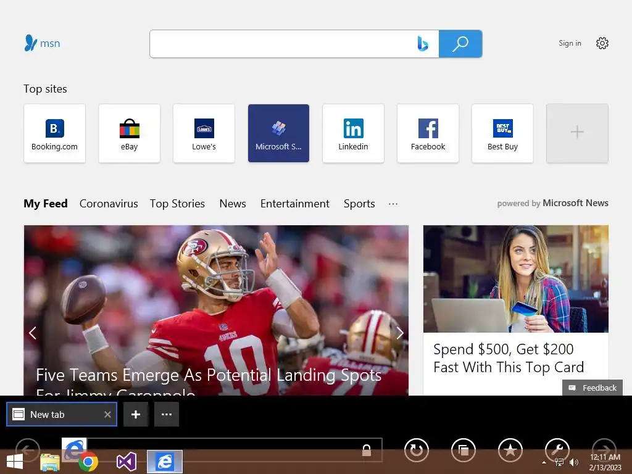Click the Bing logo in search box
This screenshot has height=474, width=632.
[422, 44]
